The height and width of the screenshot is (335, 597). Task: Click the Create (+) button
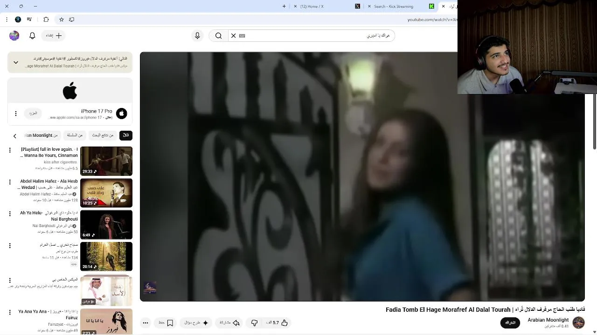(x=55, y=36)
